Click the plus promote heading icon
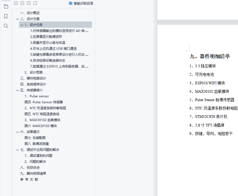The width and height of the screenshot is (238, 196). 29,3
